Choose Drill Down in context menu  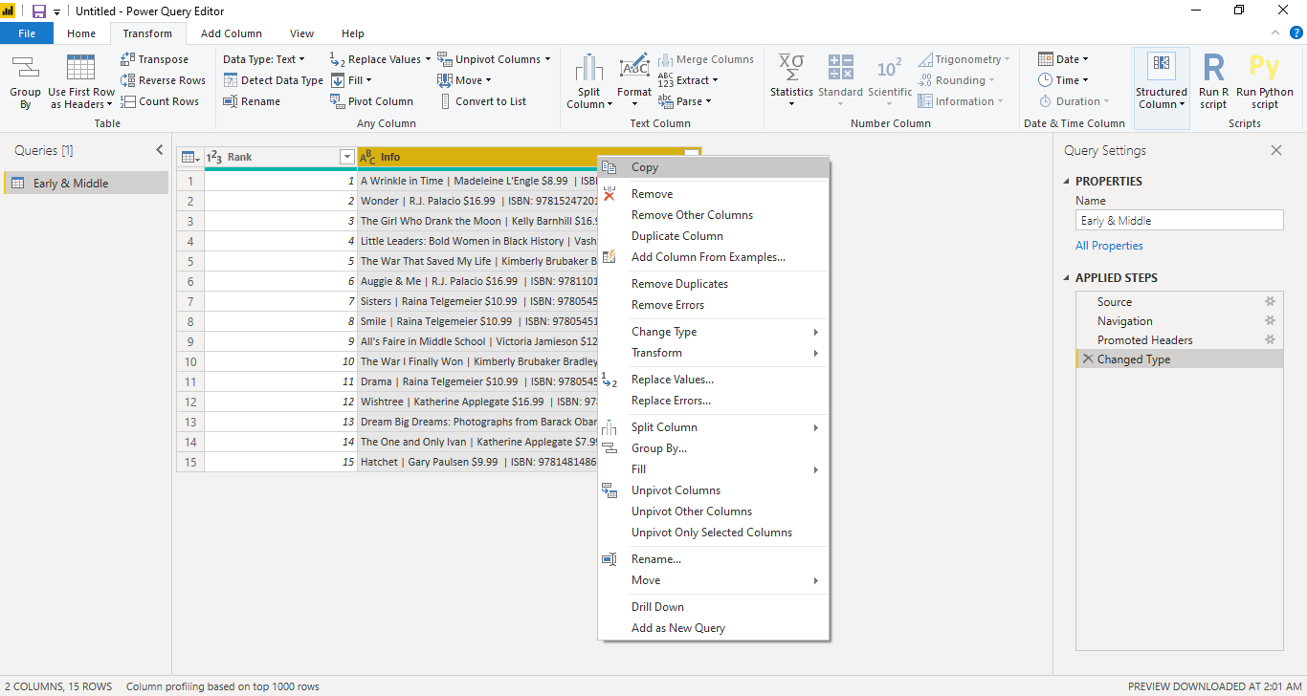click(x=714, y=607)
